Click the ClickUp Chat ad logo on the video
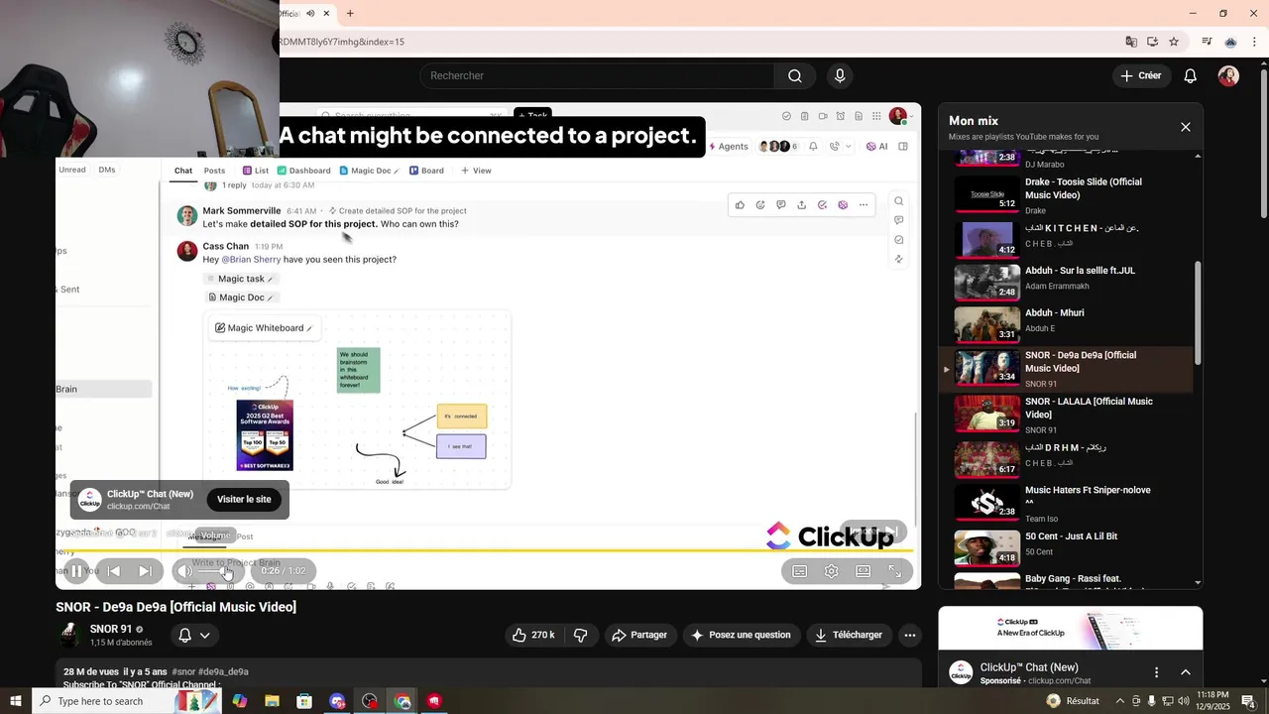 (90, 500)
